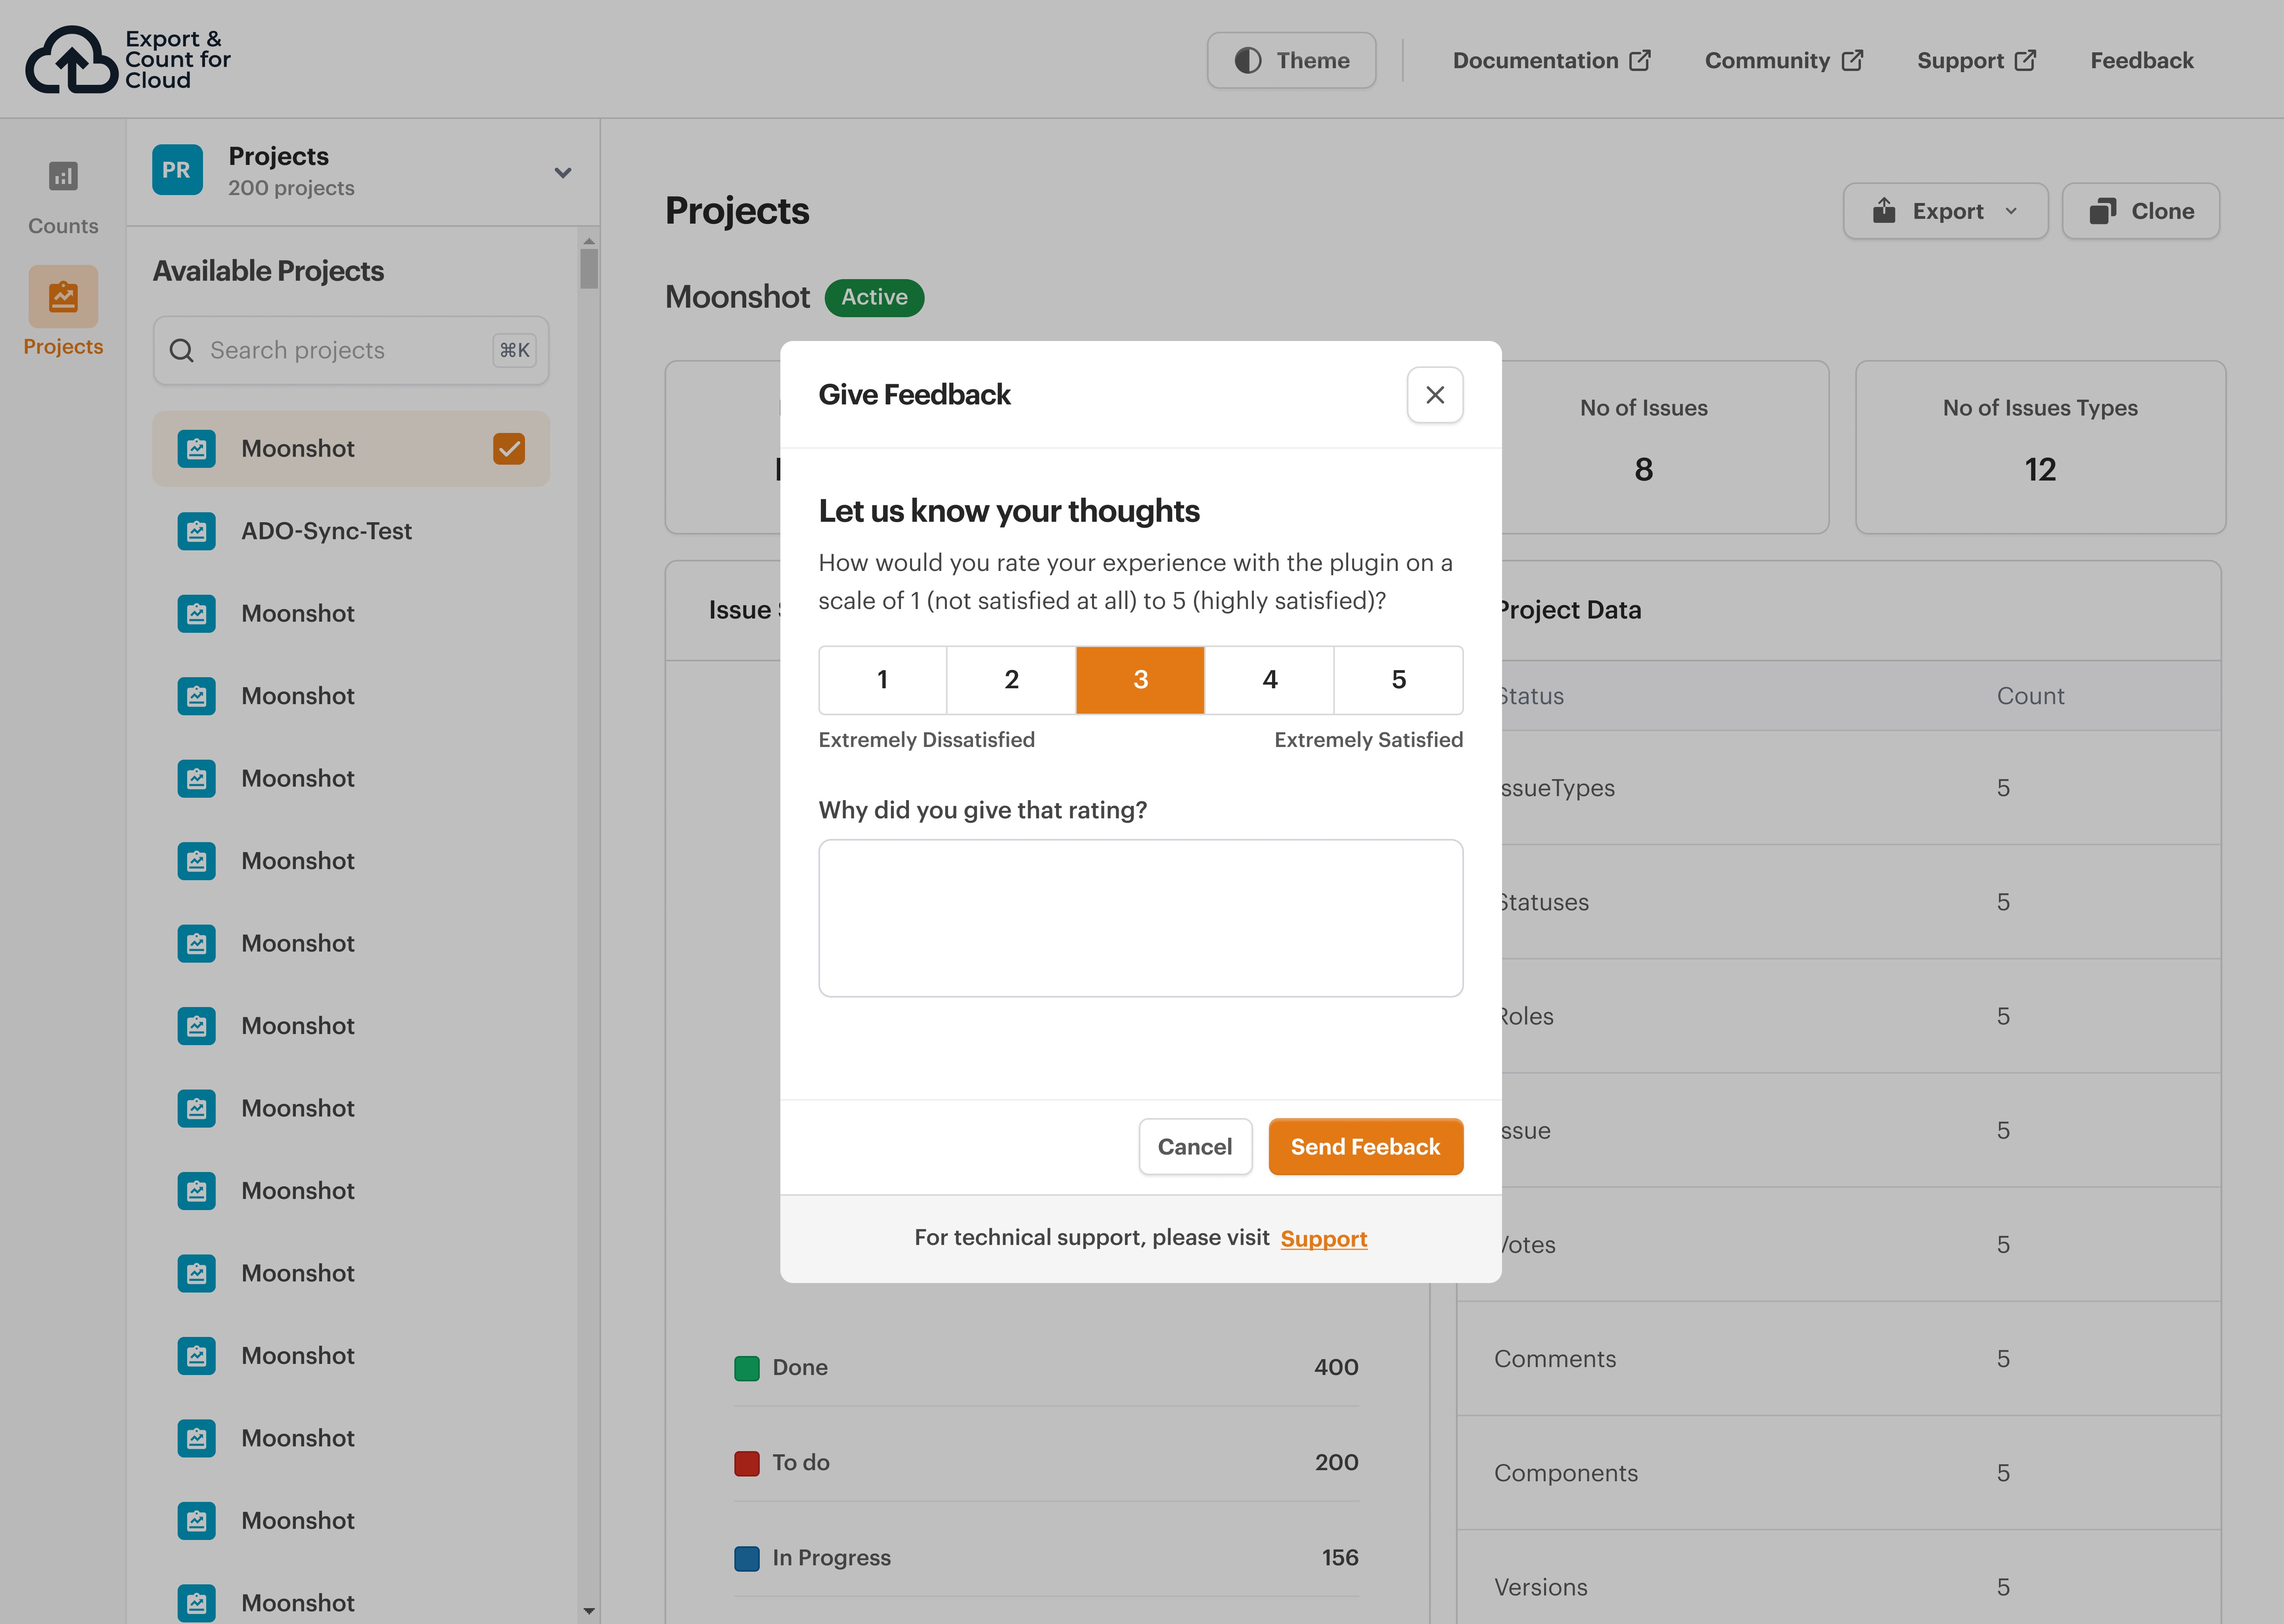Open the Community page
The image size is (2284, 1624).
[x=1782, y=60]
